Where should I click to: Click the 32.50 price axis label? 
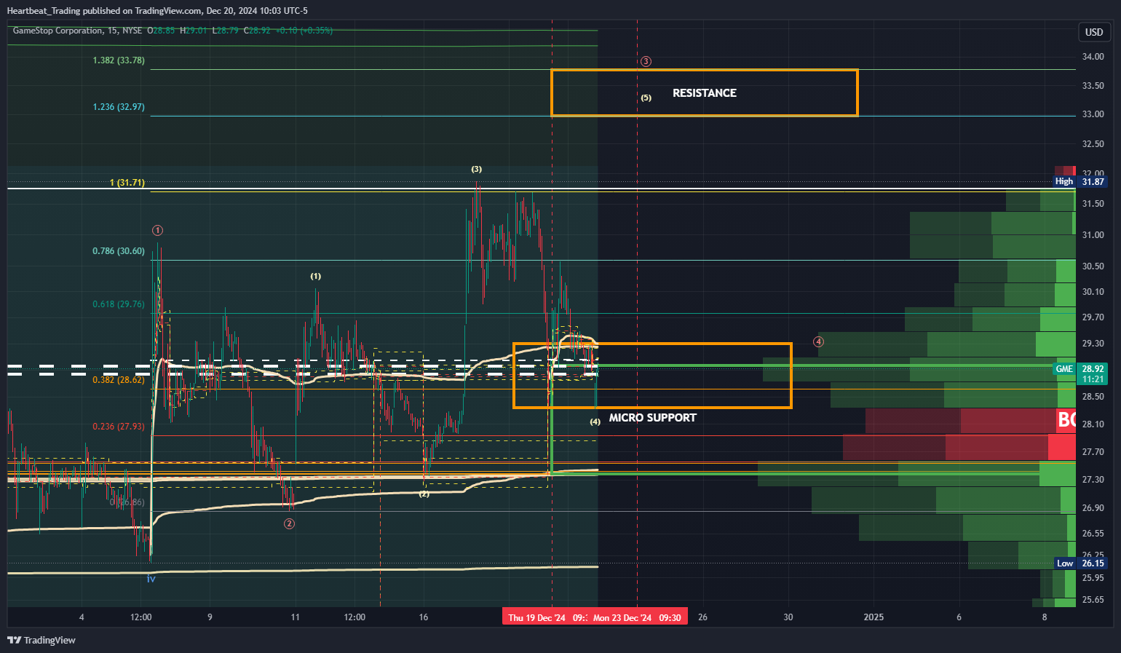click(x=1093, y=144)
